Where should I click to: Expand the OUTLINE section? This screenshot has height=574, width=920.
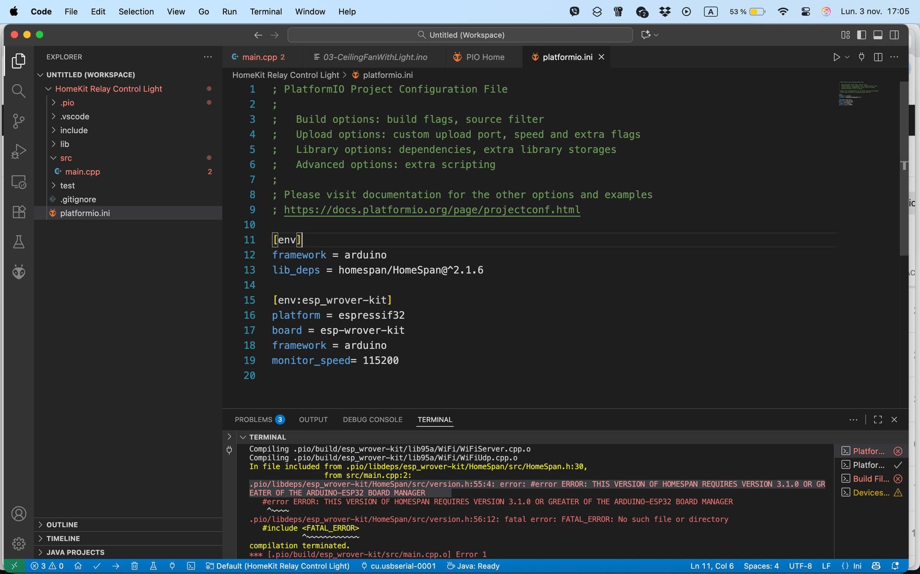[x=62, y=525]
